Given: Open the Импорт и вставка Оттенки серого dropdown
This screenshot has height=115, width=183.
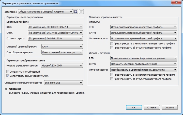Looking at the screenshot, I should (144, 70).
